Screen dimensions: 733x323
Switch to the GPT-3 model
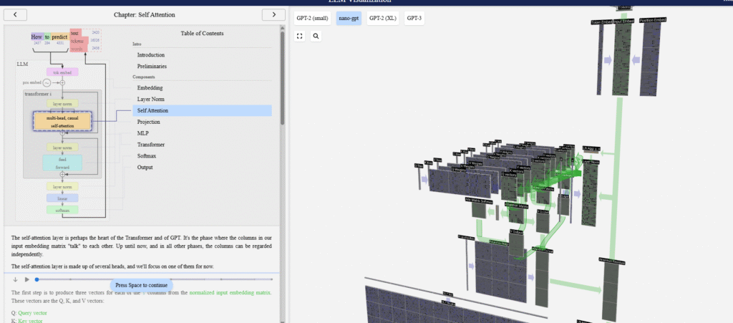[414, 18]
